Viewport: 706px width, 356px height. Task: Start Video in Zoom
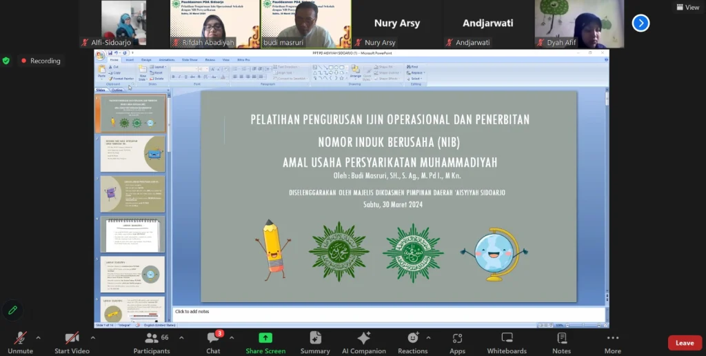(x=72, y=344)
